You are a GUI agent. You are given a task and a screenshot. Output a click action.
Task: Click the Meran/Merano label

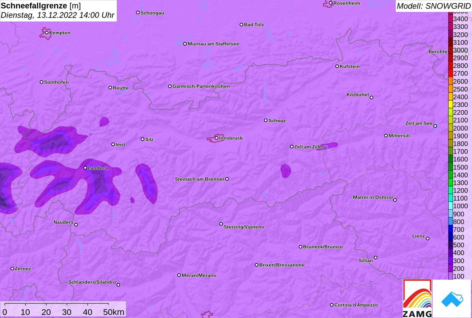199,276
